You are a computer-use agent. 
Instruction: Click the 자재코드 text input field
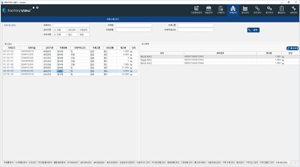pos(71,25)
